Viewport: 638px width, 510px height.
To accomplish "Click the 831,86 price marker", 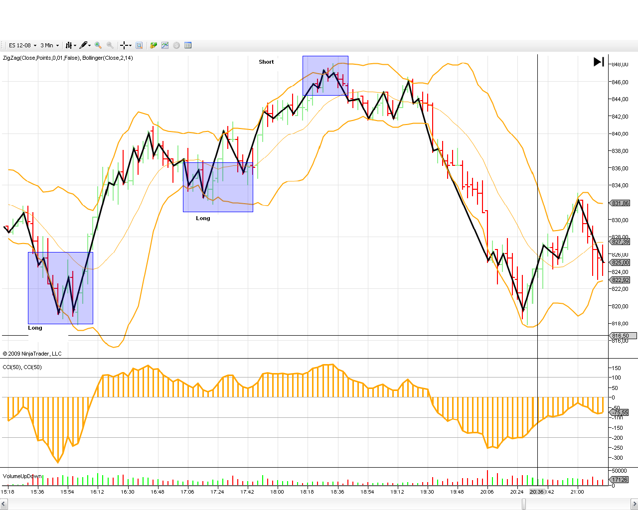I will (620, 203).
